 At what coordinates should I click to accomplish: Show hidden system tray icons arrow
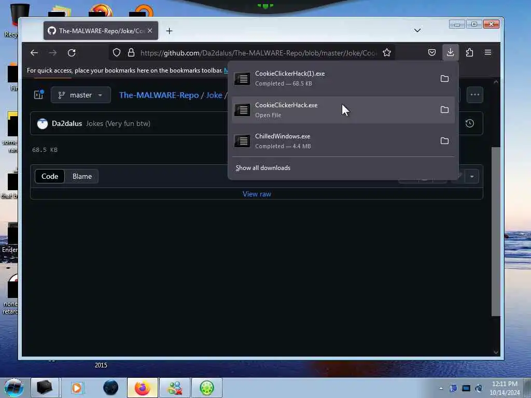441,388
